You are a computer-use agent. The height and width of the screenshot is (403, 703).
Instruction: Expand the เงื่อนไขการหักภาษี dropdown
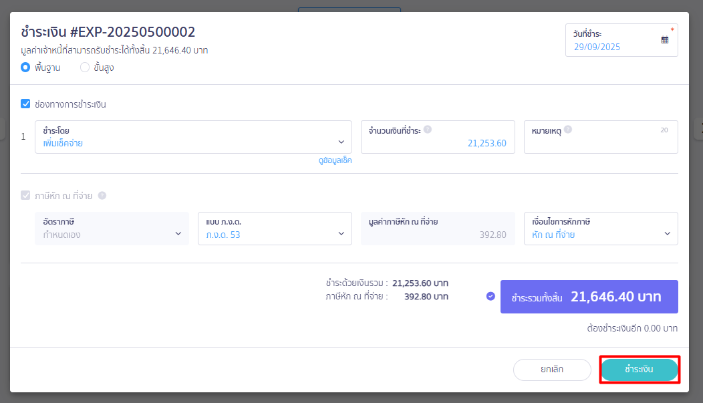click(x=600, y=229)
